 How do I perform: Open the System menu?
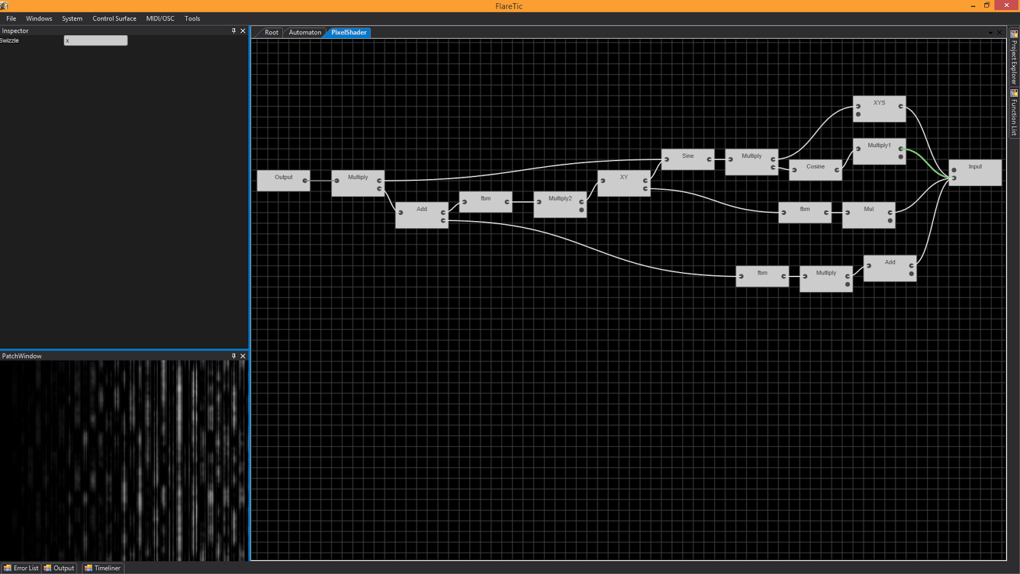[x=72, y=18]
